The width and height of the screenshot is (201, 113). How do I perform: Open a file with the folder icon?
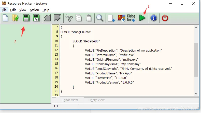(x=15, y=18)
